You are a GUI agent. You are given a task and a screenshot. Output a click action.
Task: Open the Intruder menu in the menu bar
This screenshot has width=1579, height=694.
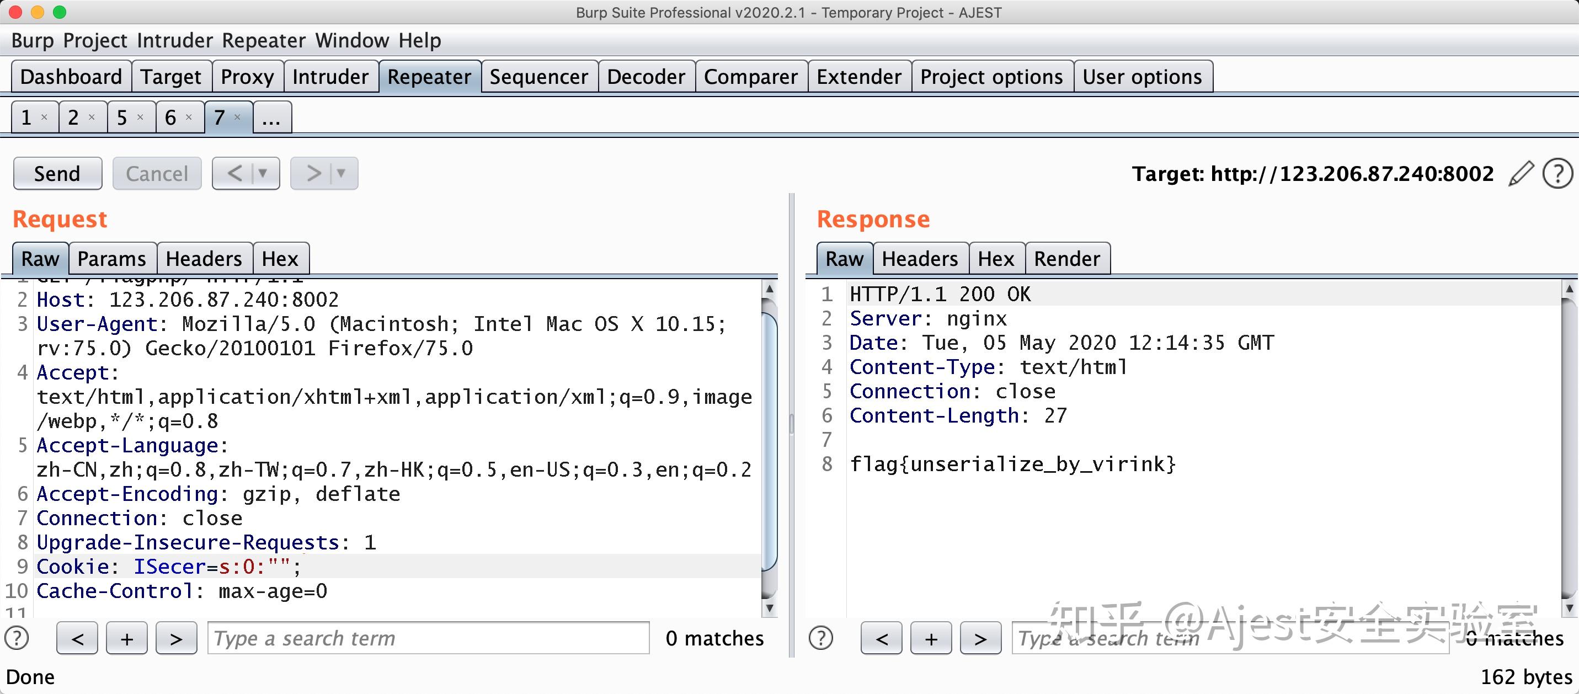tap(175, 40)
